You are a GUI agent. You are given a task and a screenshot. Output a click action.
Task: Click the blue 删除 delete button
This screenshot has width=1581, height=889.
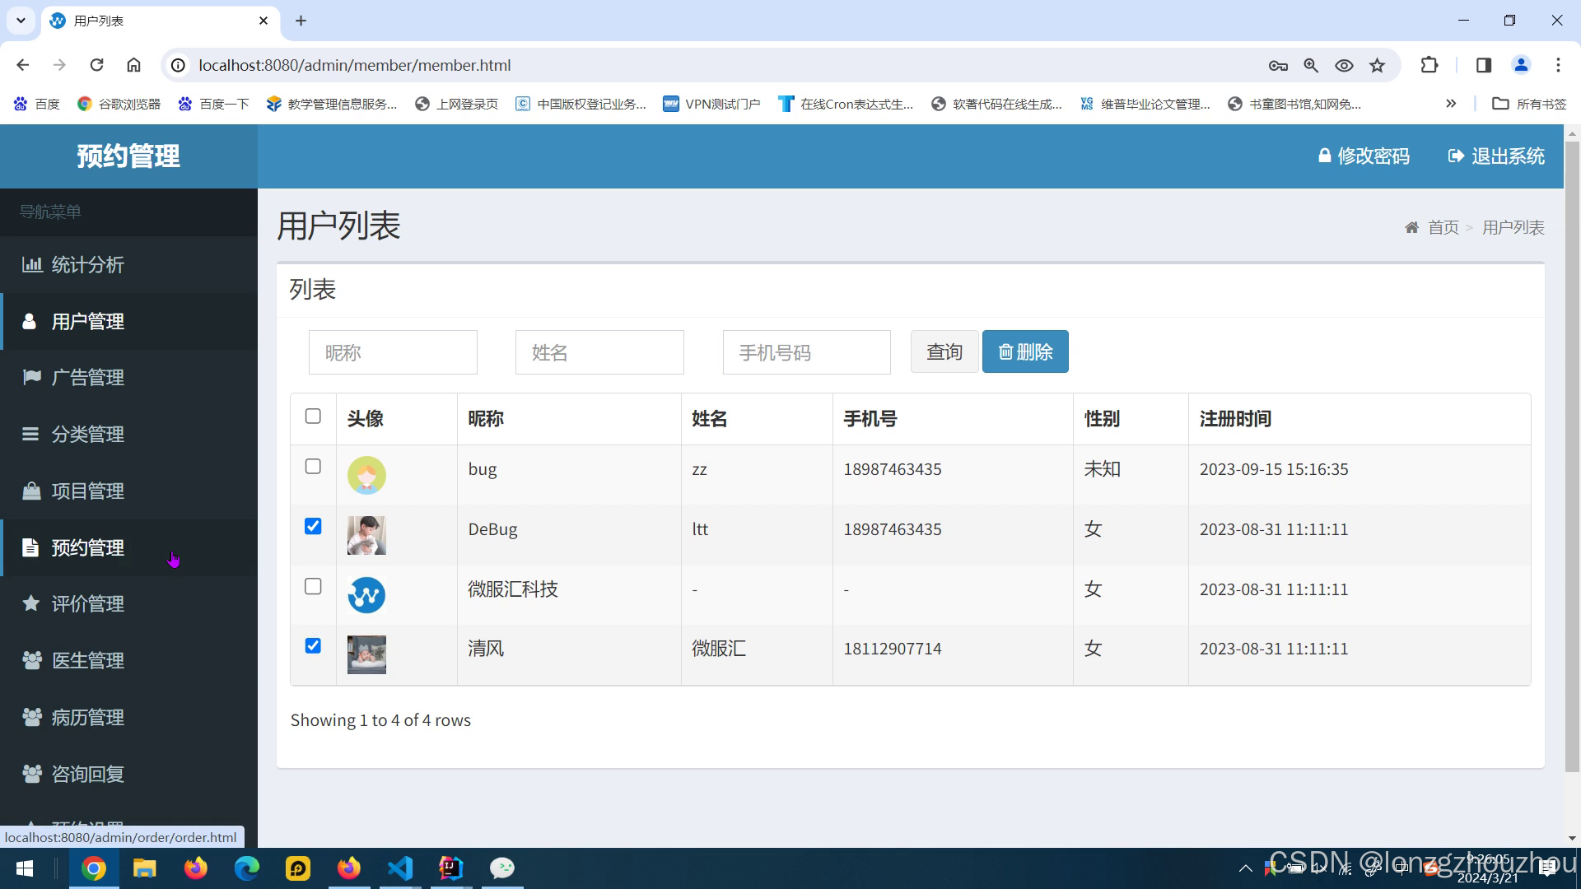(1025, 352)
